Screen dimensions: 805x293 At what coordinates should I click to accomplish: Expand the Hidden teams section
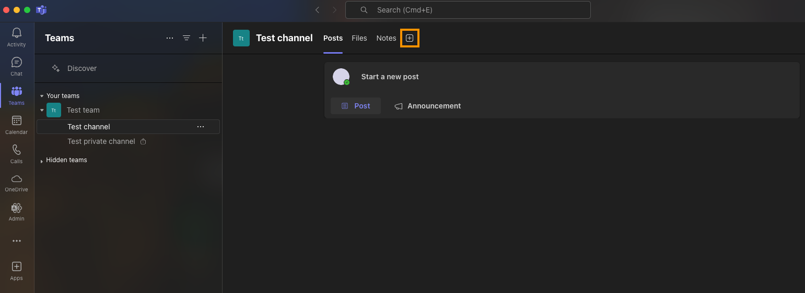[x=42, y=161]
